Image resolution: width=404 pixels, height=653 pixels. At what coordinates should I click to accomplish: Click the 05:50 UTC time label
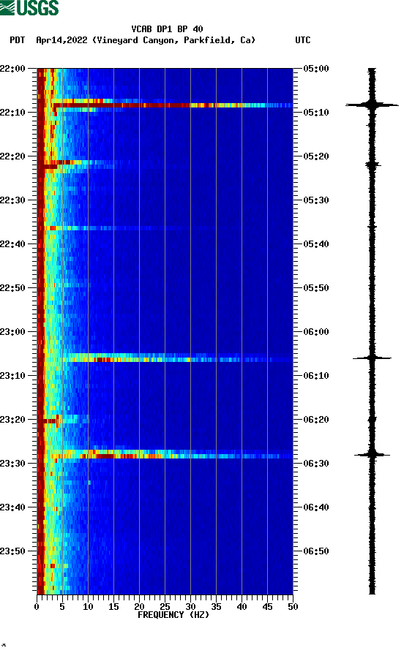pos(316,288)
